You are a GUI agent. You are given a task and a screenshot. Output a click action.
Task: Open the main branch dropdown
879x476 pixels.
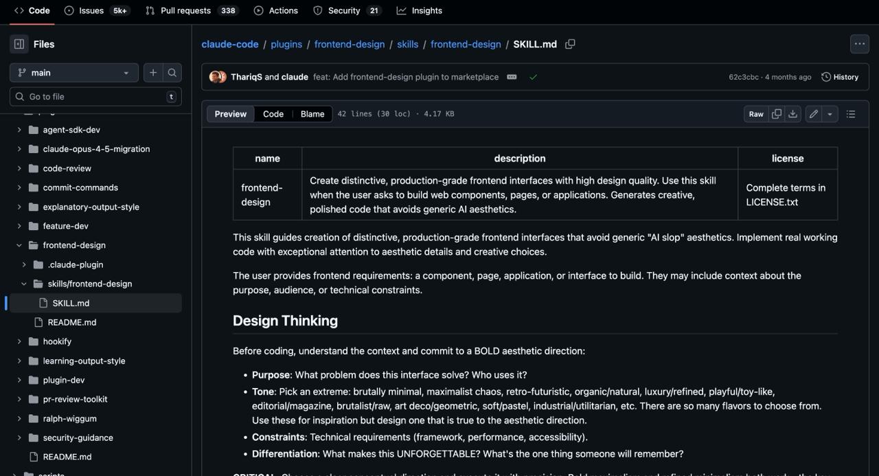tap(73, 73)
